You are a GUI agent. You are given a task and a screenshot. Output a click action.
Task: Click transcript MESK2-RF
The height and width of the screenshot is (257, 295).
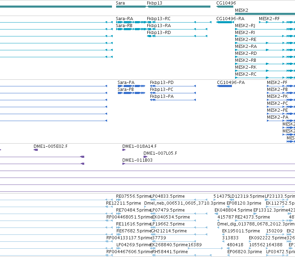pos(277,22)
